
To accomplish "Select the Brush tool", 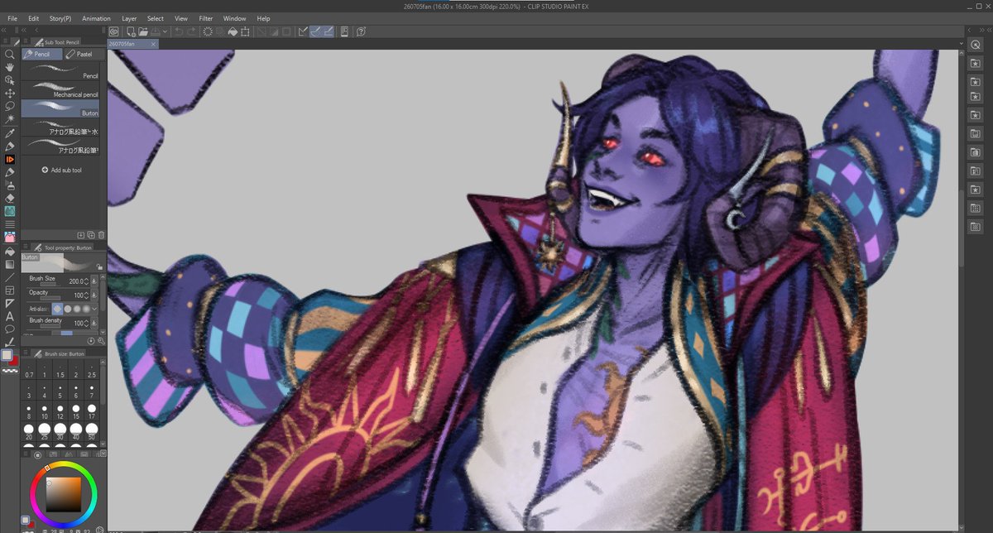I will (10, 172).
